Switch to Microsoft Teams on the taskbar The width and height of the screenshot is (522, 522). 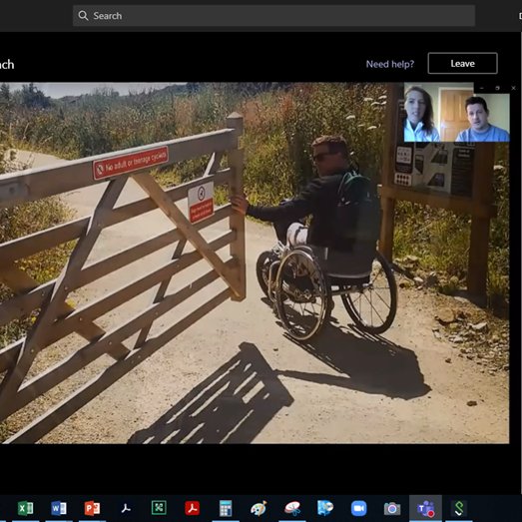425,508
